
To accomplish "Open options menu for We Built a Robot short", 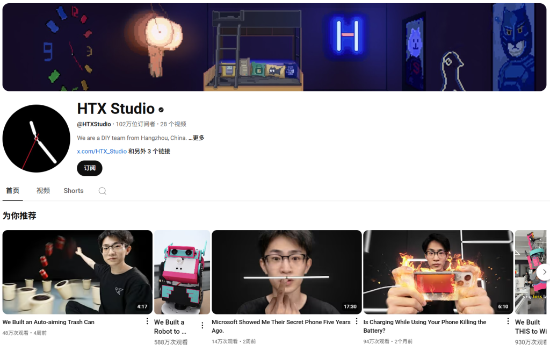I will click(202, 325).
